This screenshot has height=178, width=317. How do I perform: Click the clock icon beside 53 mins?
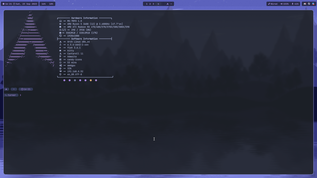(x=60, y=63)
